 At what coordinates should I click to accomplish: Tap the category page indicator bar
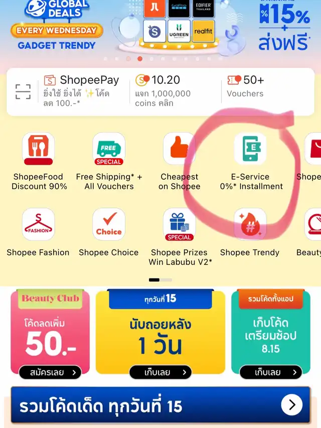coord(160,280)
